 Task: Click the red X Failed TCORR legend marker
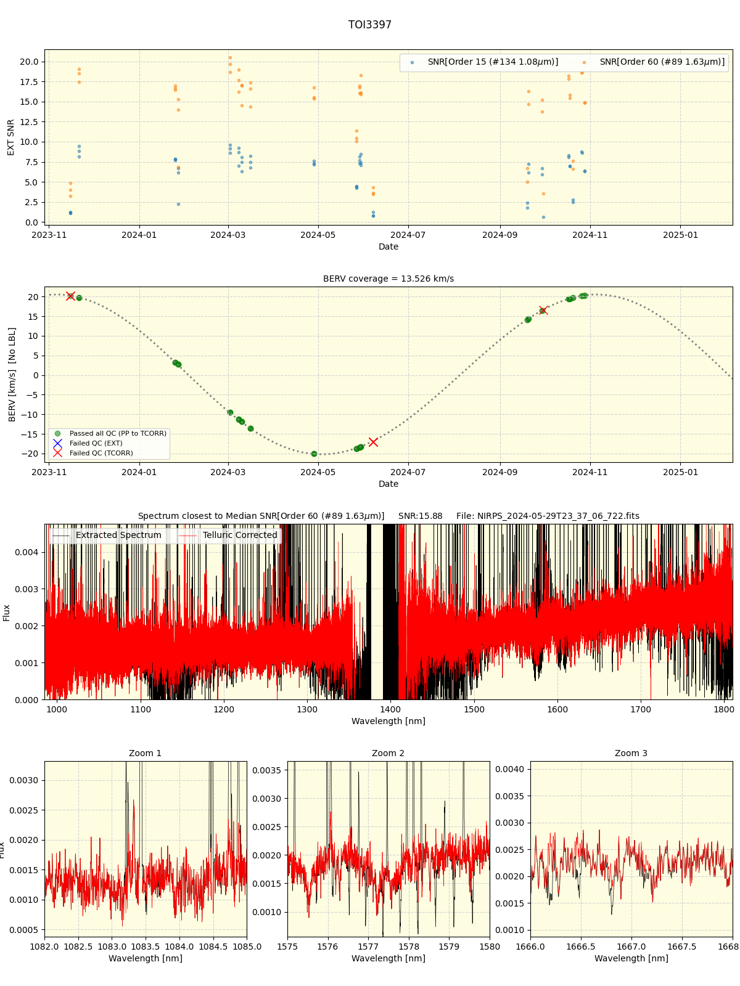[57, 454]
